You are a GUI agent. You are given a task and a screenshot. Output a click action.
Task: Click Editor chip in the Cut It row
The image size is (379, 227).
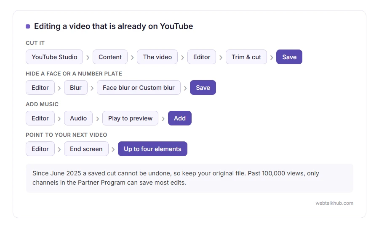point(202,57)
